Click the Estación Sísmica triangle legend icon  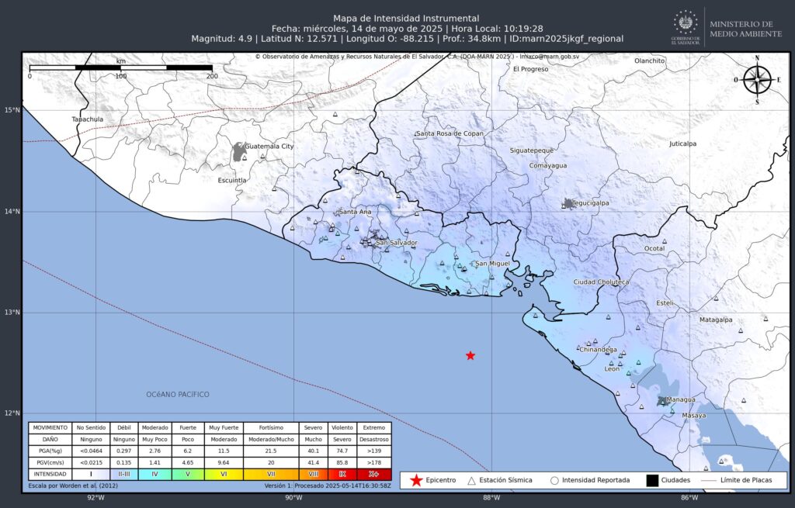[471, 481]
